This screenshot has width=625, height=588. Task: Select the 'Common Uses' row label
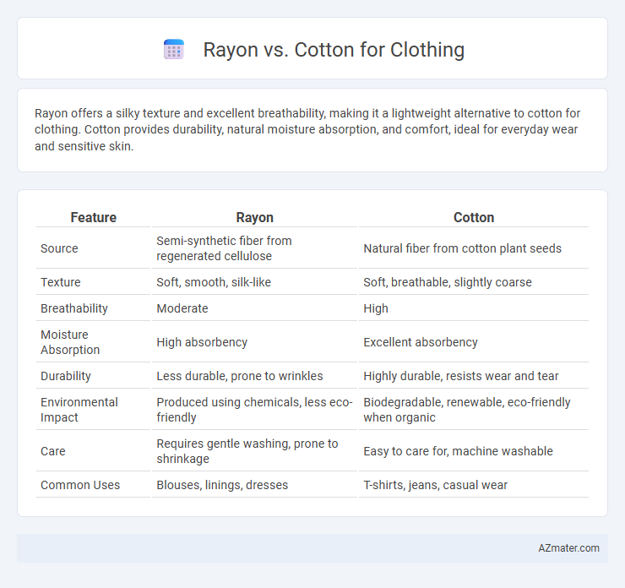(x=80, y=485)
